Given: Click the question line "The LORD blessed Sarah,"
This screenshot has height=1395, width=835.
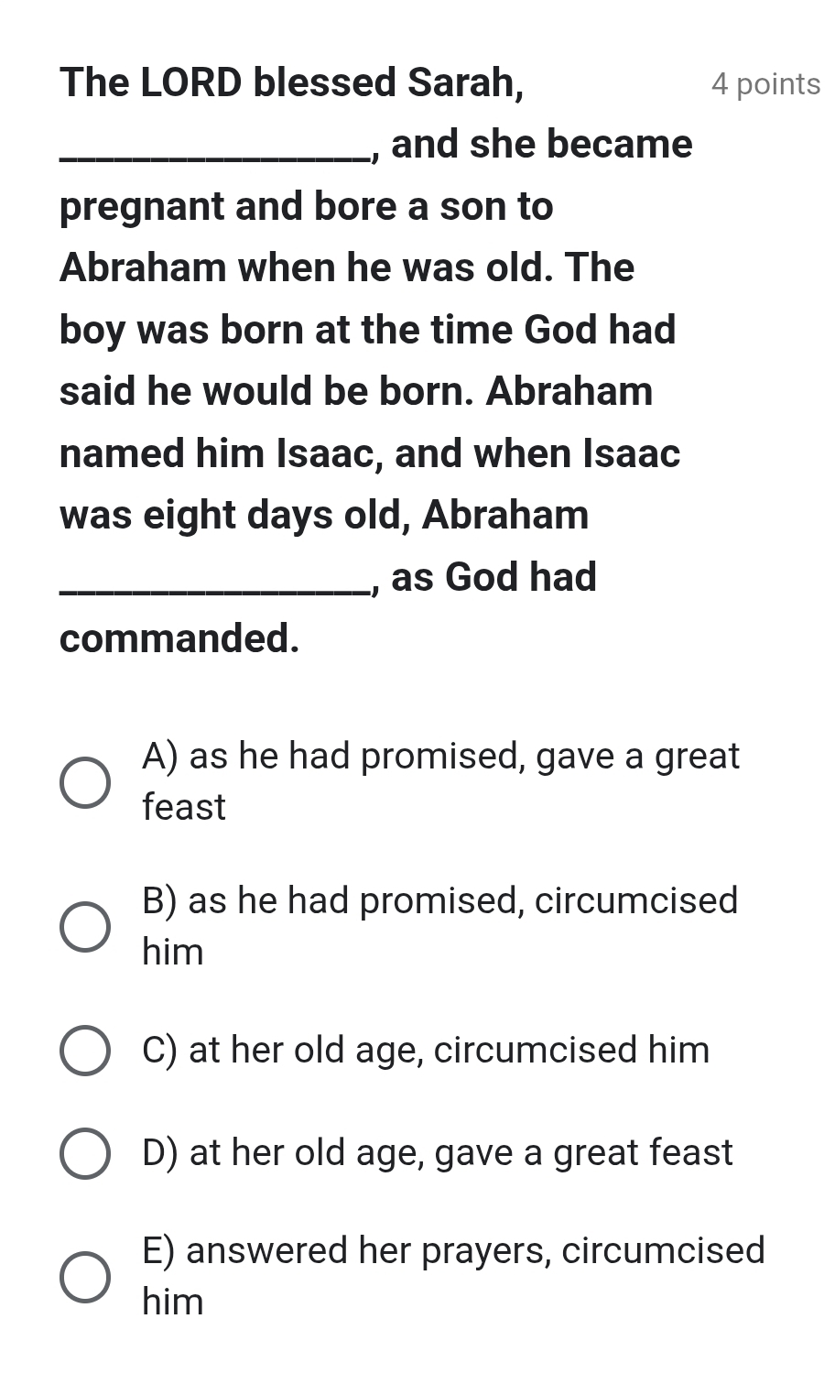Looking at the screenshot, I should tap(292, 82).
